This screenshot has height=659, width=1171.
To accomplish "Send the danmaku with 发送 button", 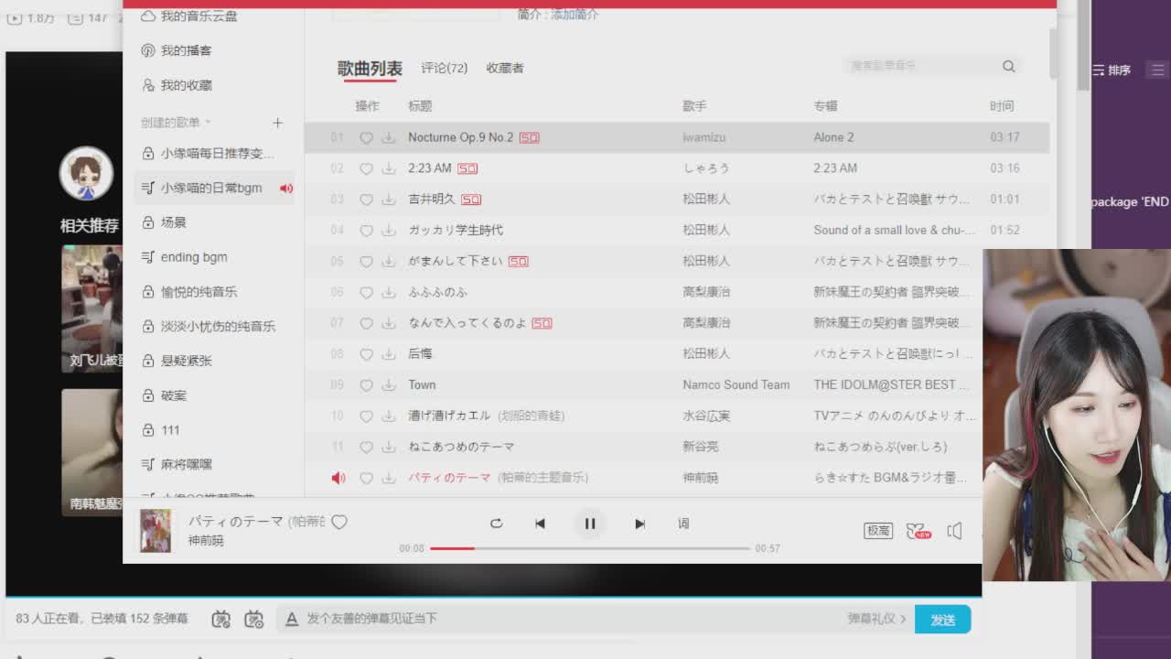I will coord(942,620).
